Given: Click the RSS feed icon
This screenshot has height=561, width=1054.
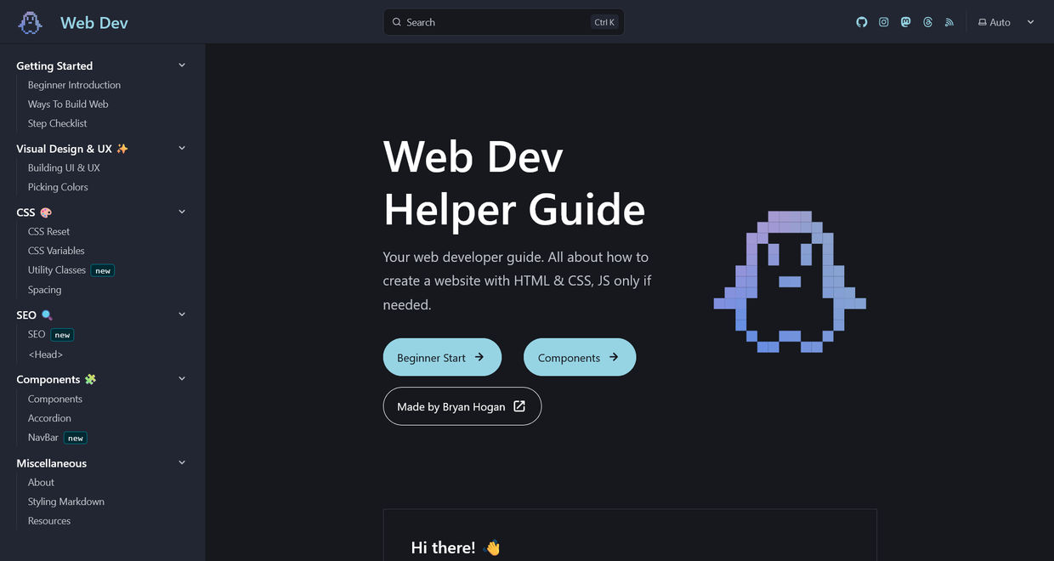Looking at the screenshot, I should click(x=949, y=22).
